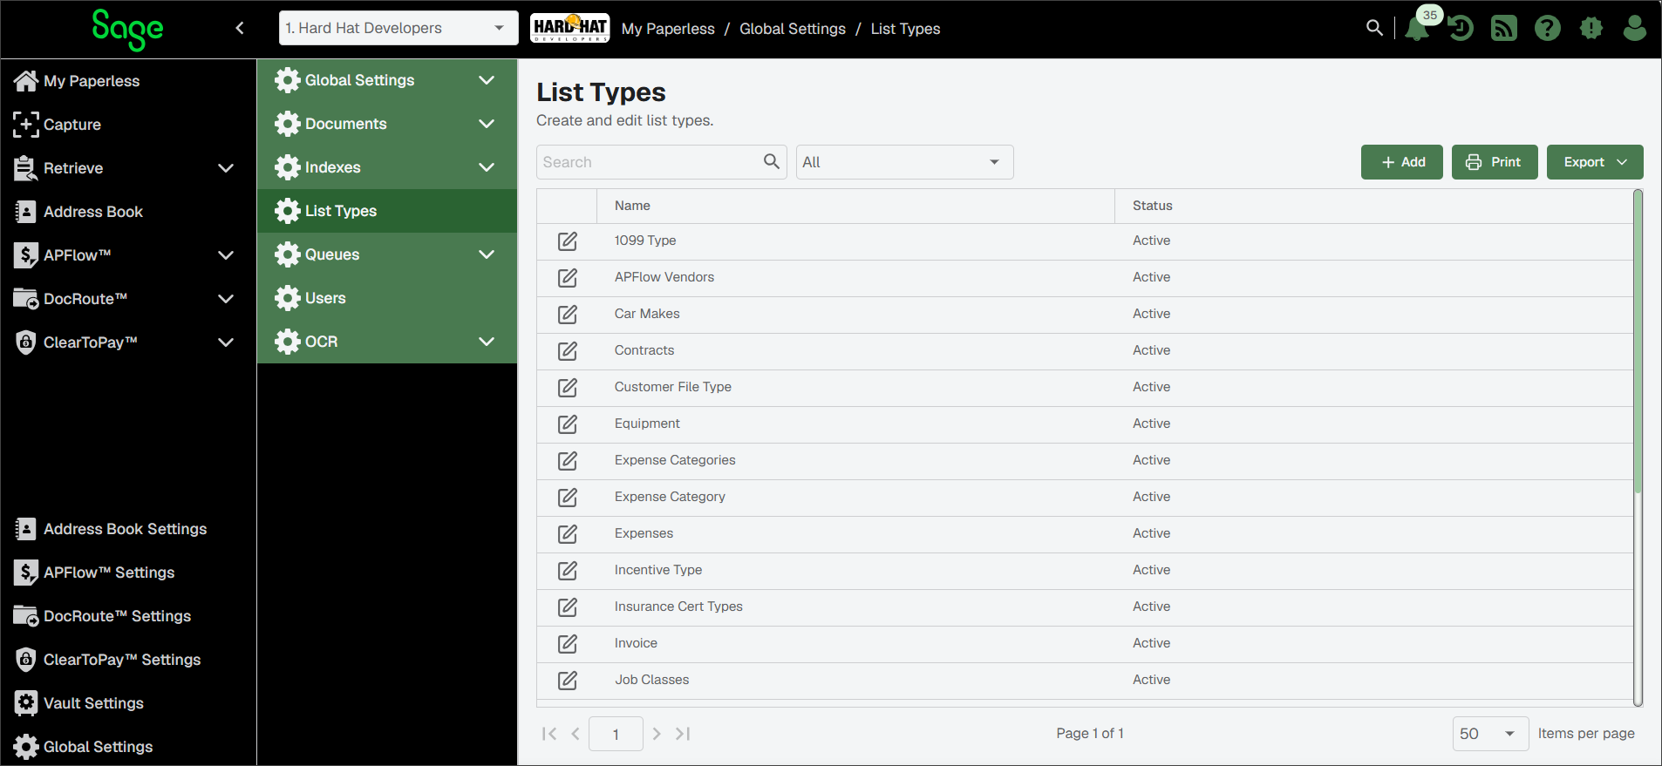Expand the APFlow menu
The width and height of the screenshot is (1662, 766).
226,255
